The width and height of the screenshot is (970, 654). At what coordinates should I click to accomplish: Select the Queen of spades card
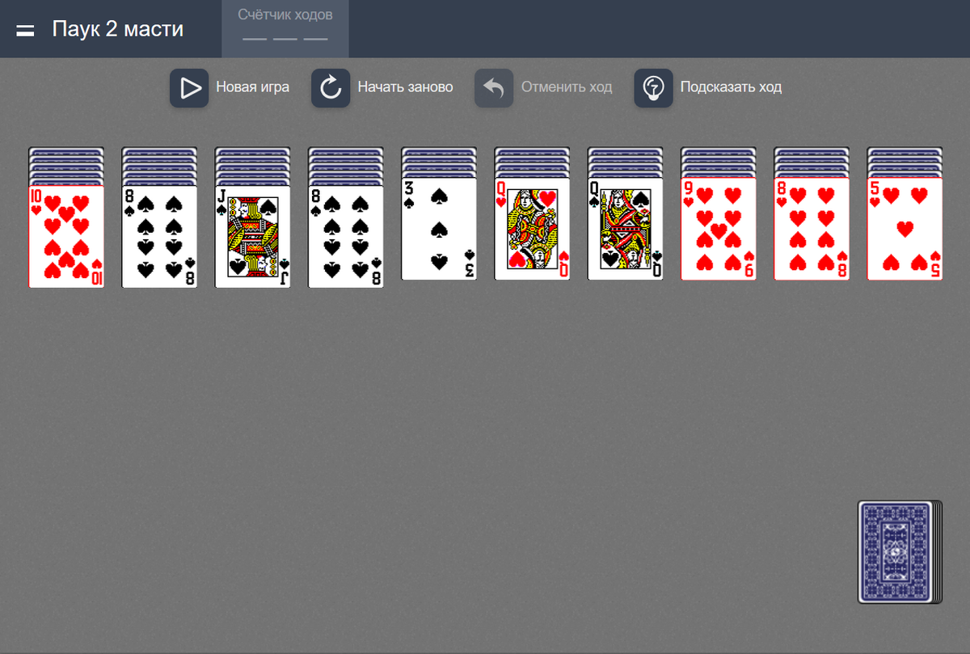pos(625,229)
